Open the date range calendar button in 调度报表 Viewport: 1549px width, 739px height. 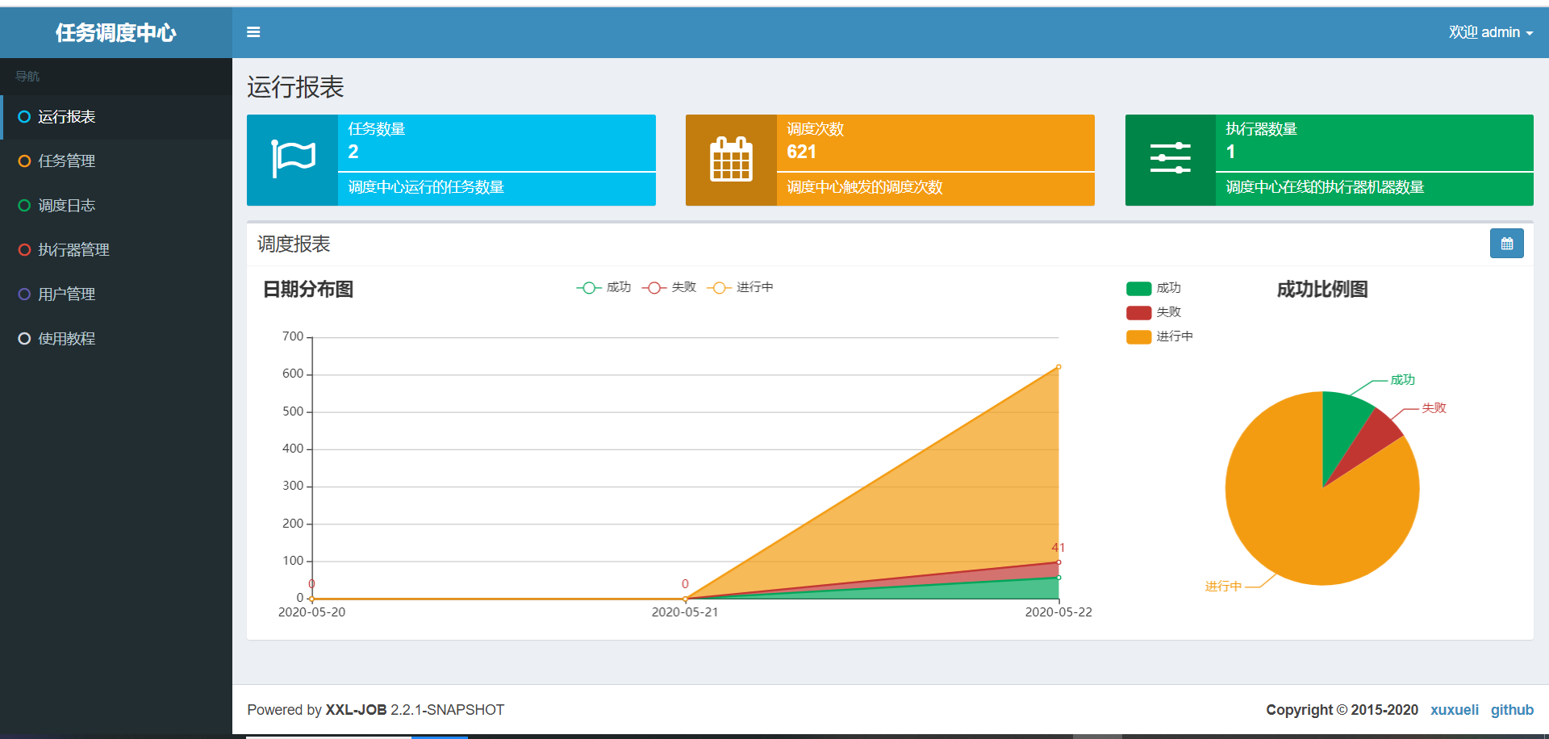click(1506, 244)
